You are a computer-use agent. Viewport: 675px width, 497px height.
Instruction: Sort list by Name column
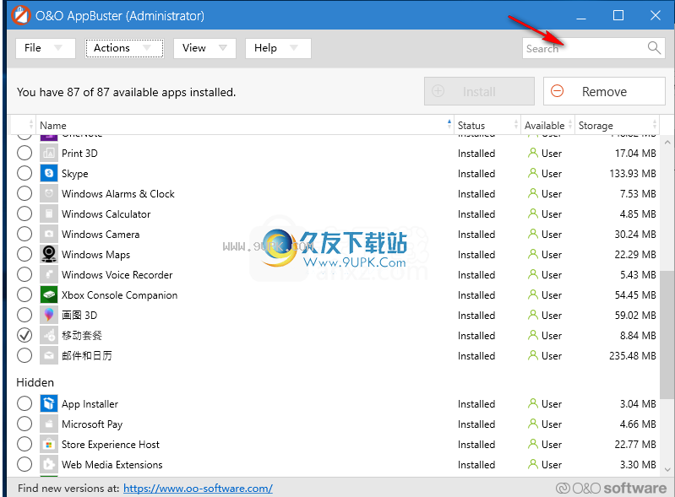[x=244, y=125]
